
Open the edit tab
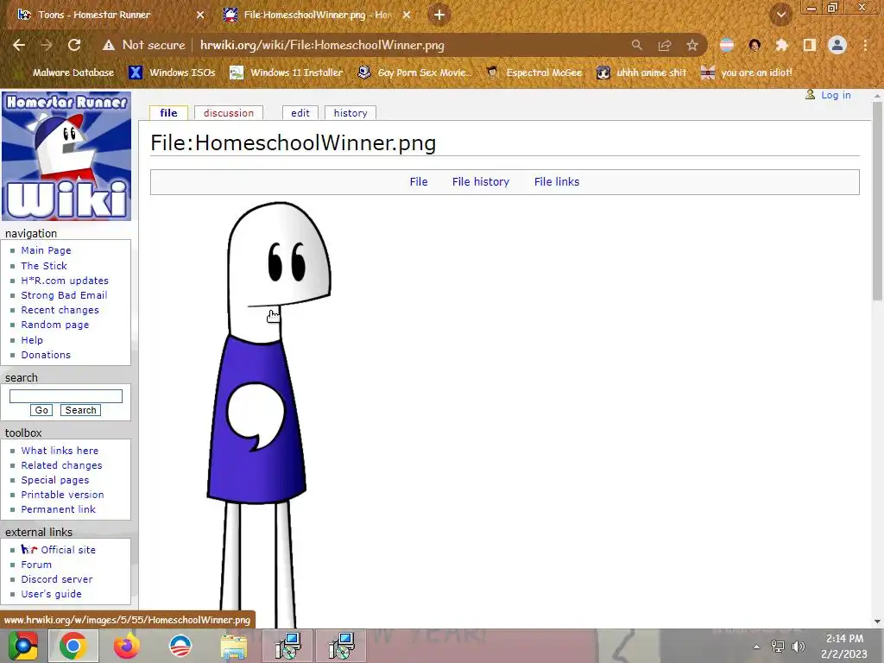300,113
